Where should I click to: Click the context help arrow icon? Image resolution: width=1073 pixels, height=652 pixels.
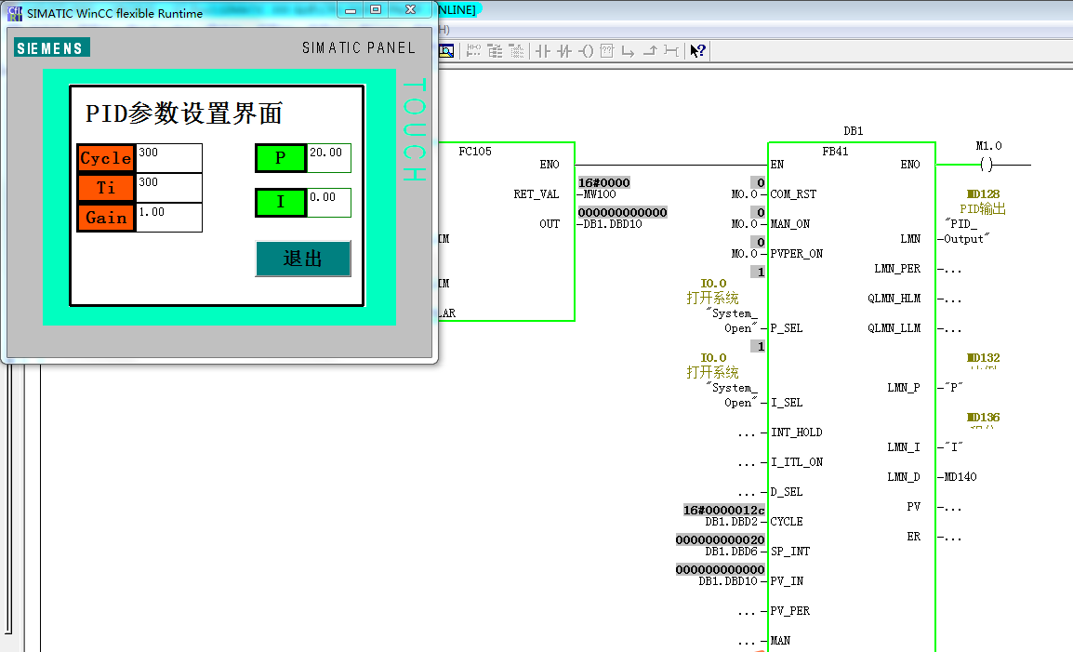(x=697, y=50)
